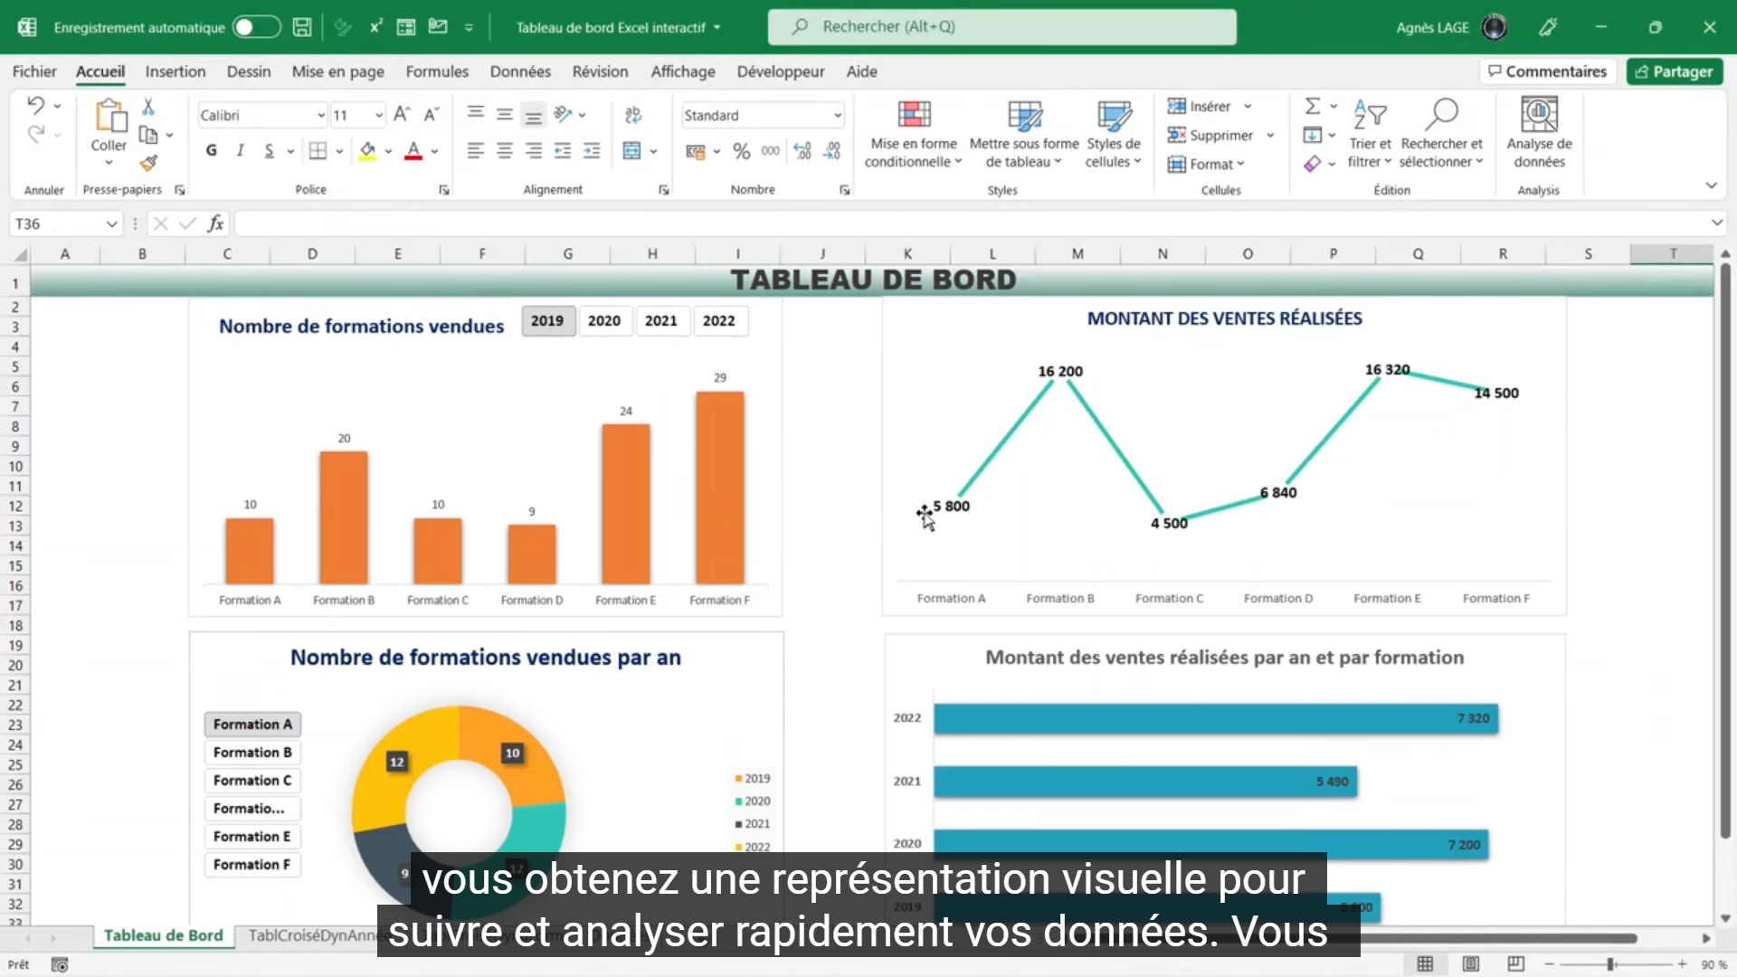This screenshot has width=1737, height=977.
Task: Click the Format Painter brush icon
Action: [148, 163]
